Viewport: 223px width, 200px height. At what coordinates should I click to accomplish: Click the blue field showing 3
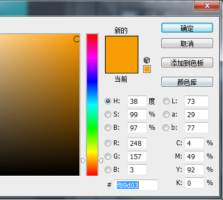click(x=137, y=170)
